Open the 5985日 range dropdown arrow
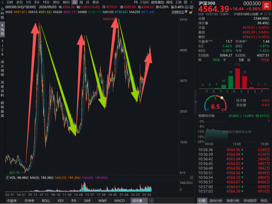Screen dimensions: 272x204 (186, 12)
